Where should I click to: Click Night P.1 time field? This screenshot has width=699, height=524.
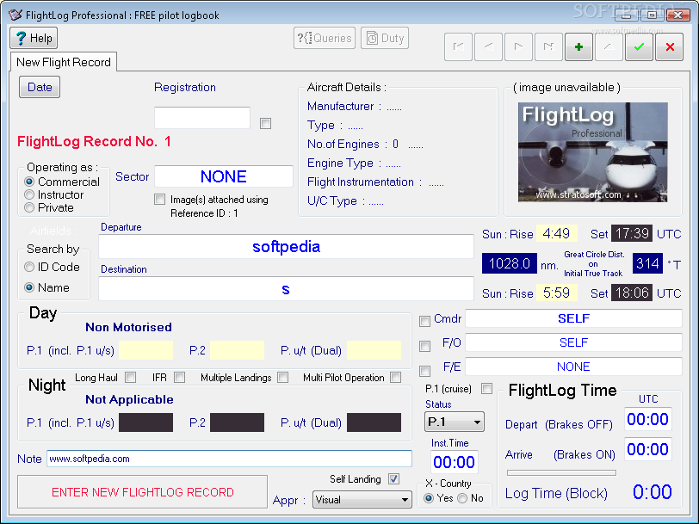(x=145, y=422)
